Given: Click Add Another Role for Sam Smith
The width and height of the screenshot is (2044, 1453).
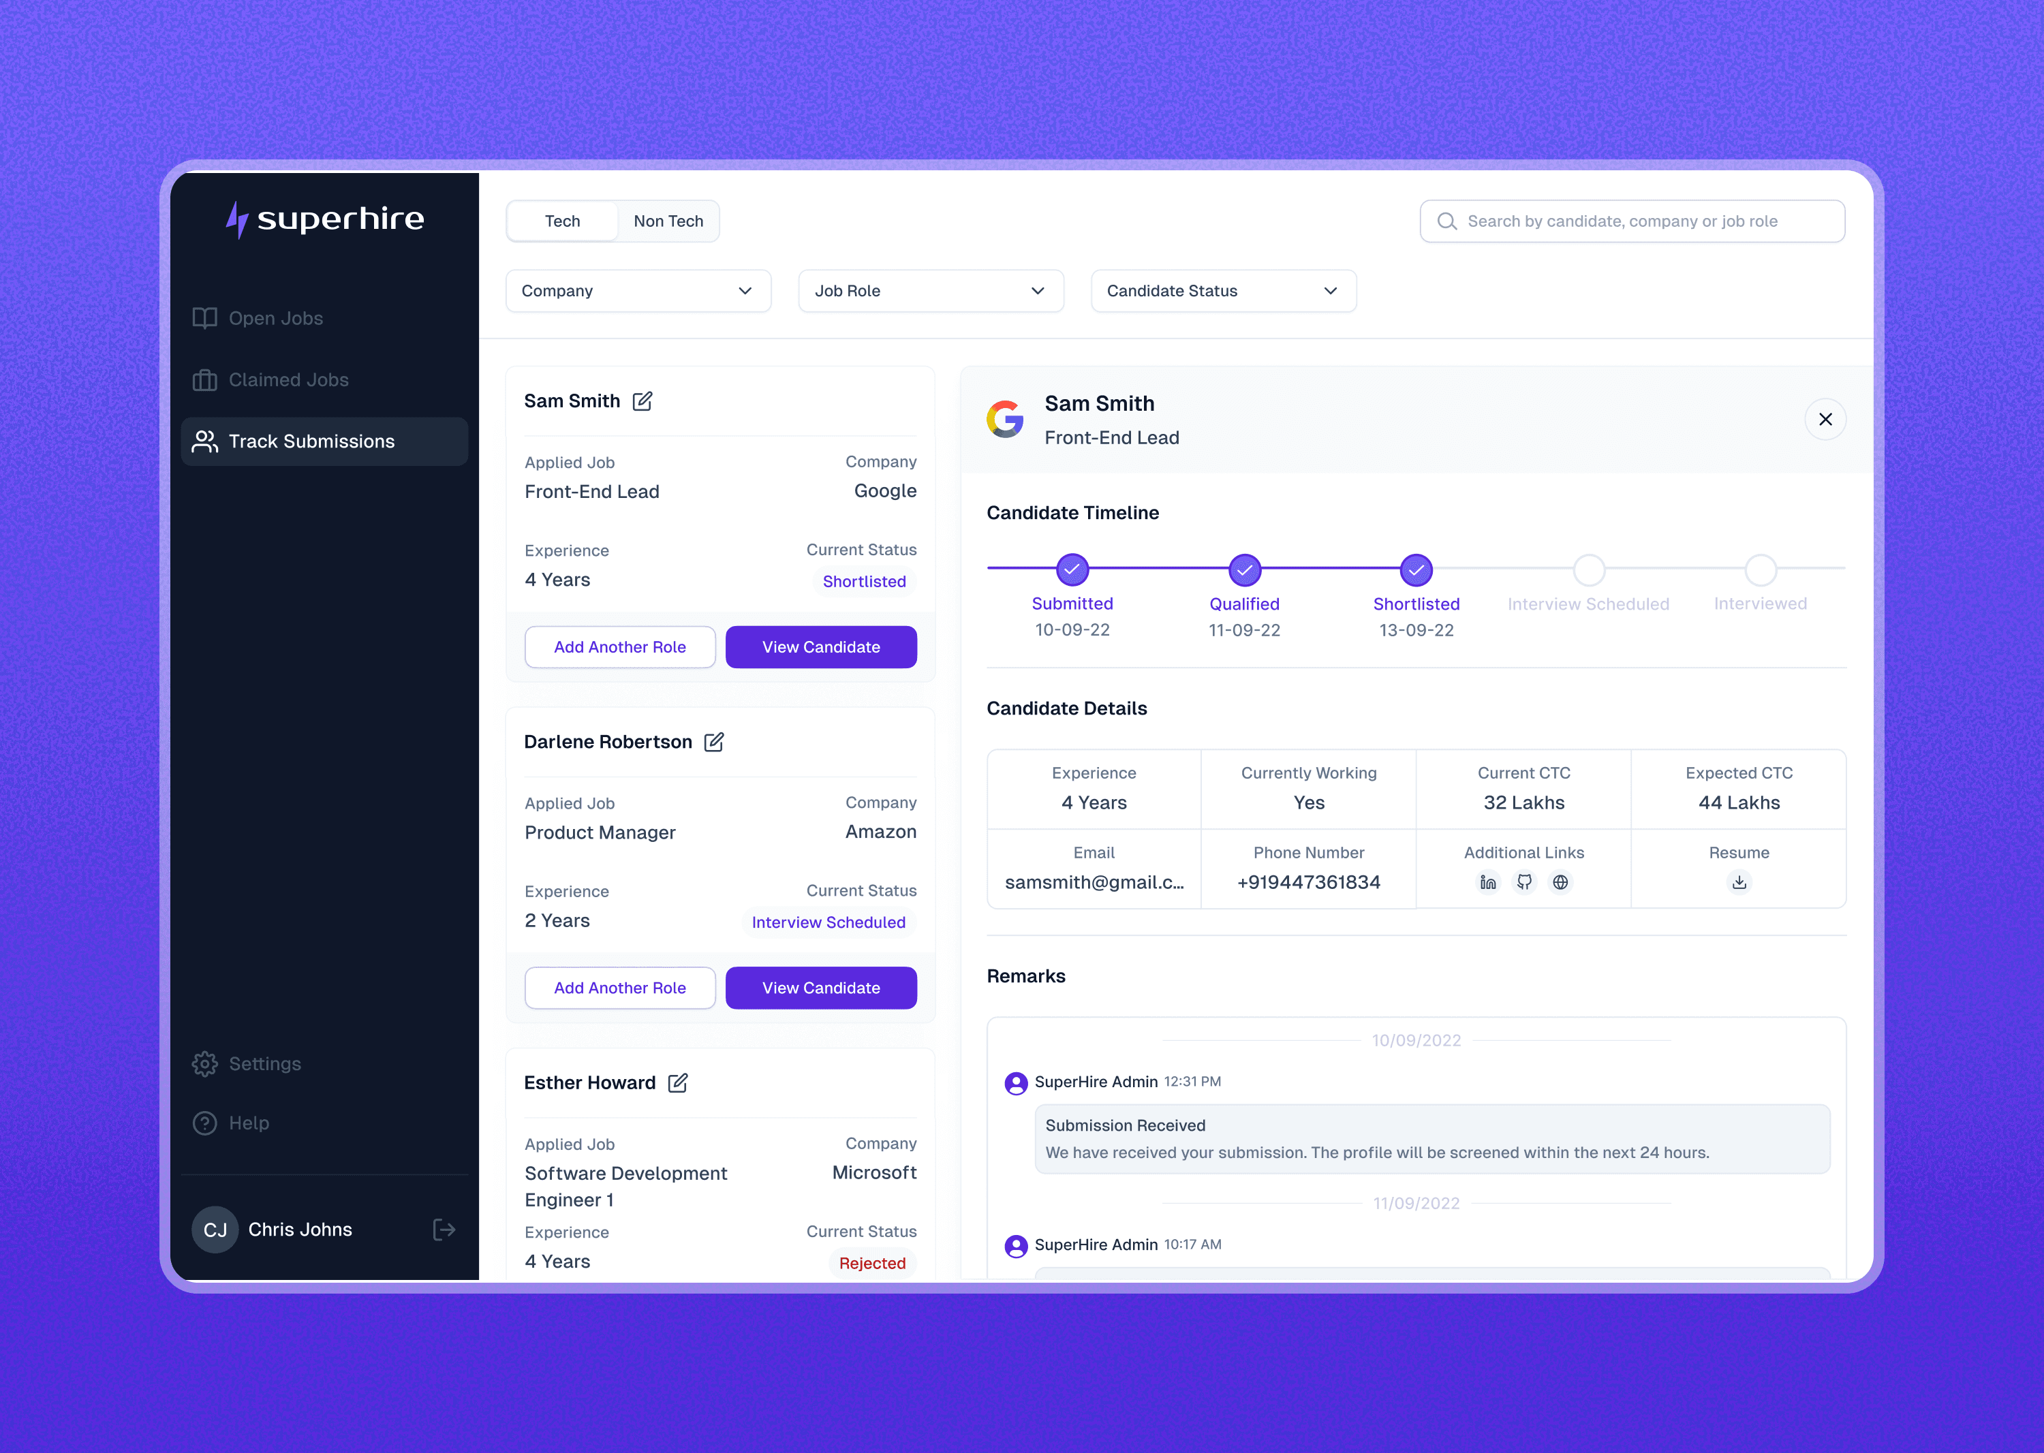Looking at the screenshot, I should click(x=619, y=647).
